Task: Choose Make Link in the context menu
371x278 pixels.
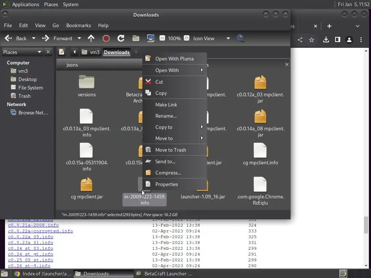Action: [x=175, y=105]
